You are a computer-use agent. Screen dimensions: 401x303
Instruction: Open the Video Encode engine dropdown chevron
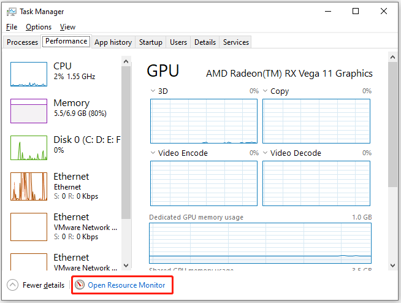point(153,153)
